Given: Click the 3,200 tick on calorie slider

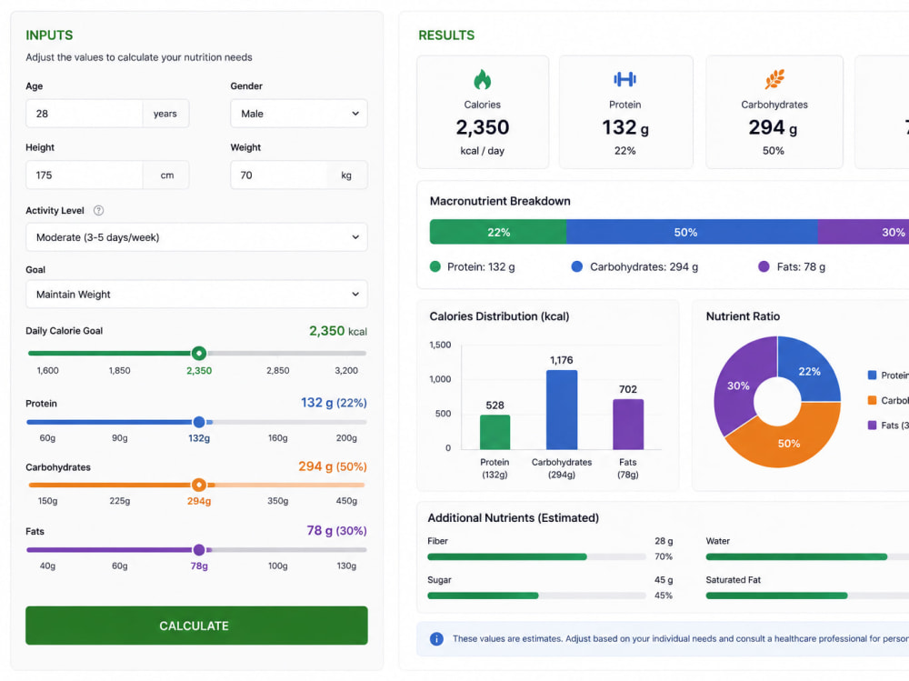Looking at the screenshot, I should pyautogui.click(x=346, y=370).
